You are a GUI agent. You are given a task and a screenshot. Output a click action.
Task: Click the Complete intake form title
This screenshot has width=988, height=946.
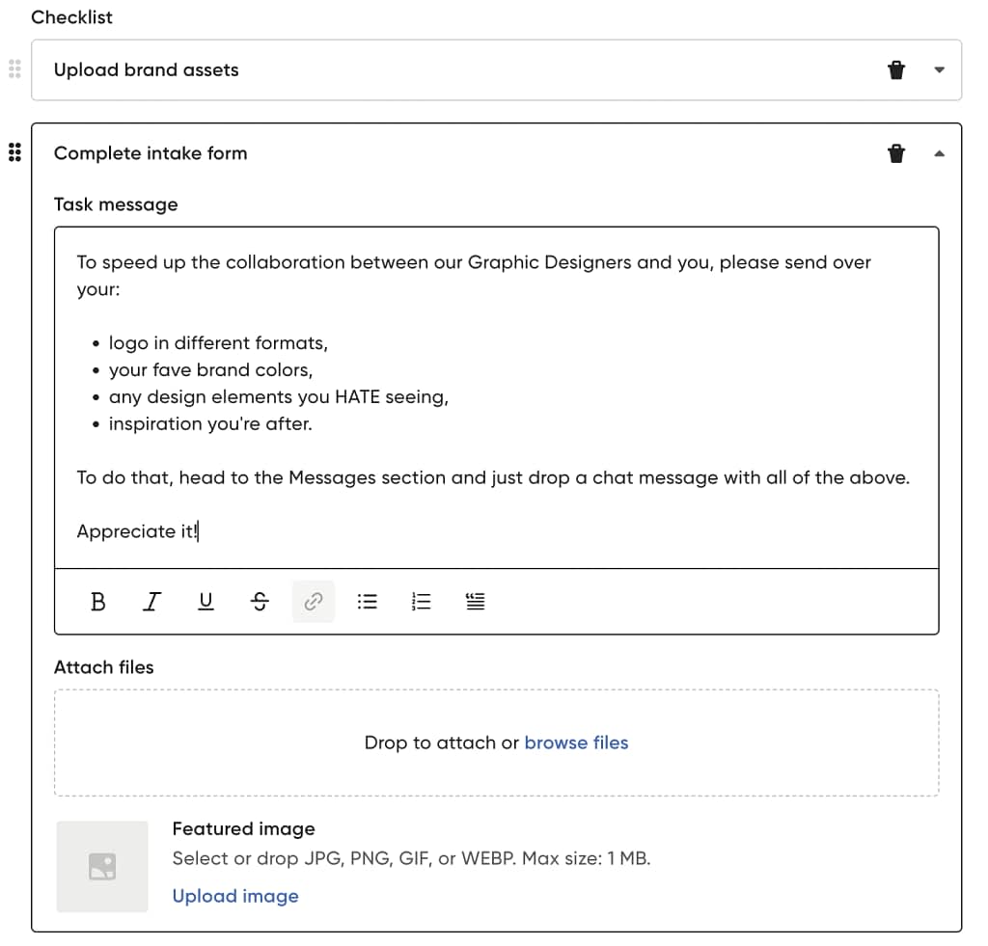(x=151, y=153)
